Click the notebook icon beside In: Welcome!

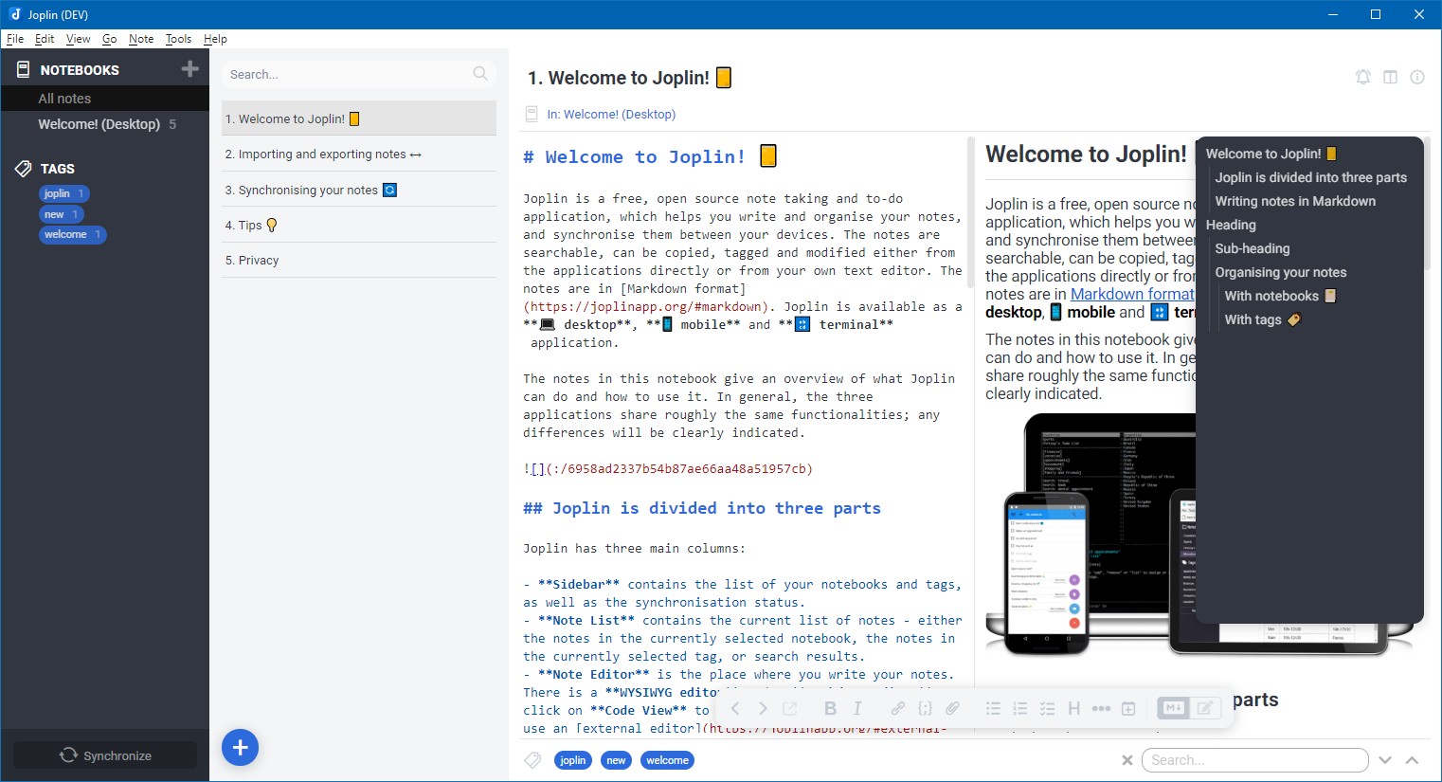click(x=532, y=114)
